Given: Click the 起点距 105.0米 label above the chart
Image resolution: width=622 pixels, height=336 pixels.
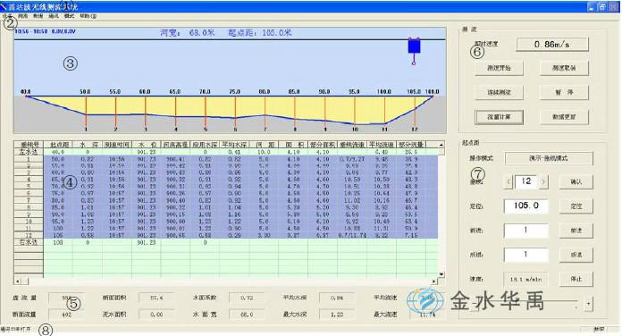Looking at the screenshot, I should (260, 33).
